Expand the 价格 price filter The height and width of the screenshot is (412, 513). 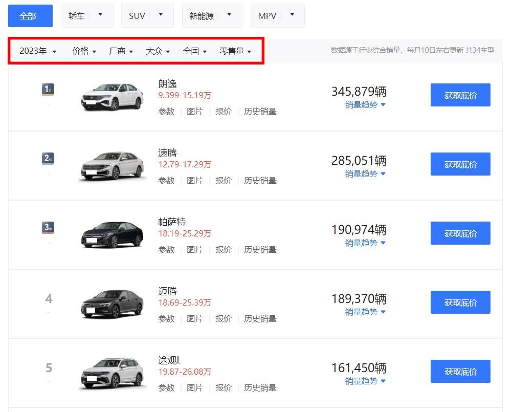point(84,51)
